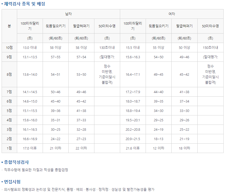Click the "20.2~20.8" cell
Image resolution: width=225 pixels, height=193 pixels.
(x=133, y=129)
